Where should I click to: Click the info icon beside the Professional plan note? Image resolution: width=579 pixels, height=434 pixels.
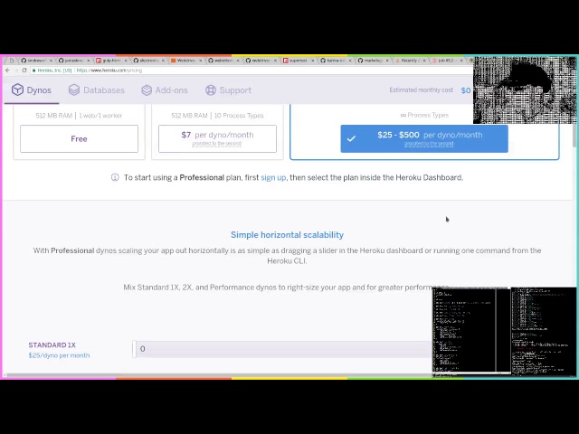[x=115, y=177]
